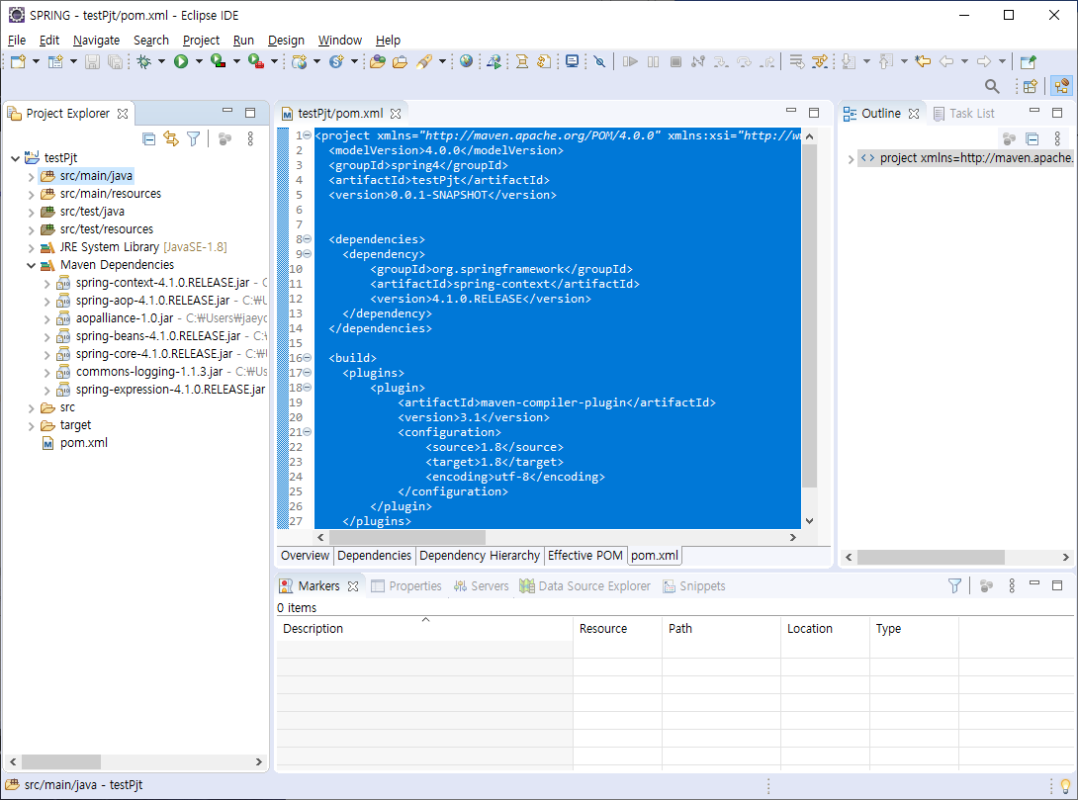Open the Task List tab

click(964, 114)
